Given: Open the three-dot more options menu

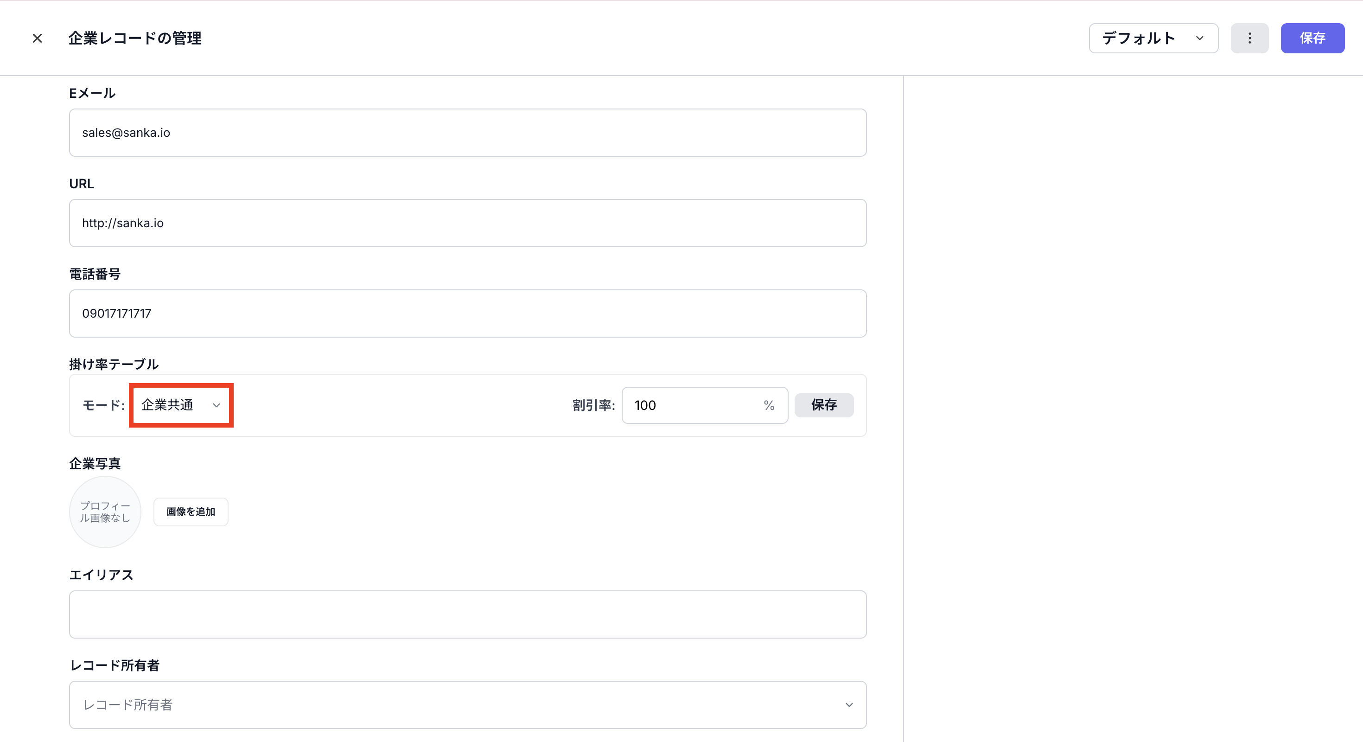Looking at the screenshot, I should [1249, 38].
